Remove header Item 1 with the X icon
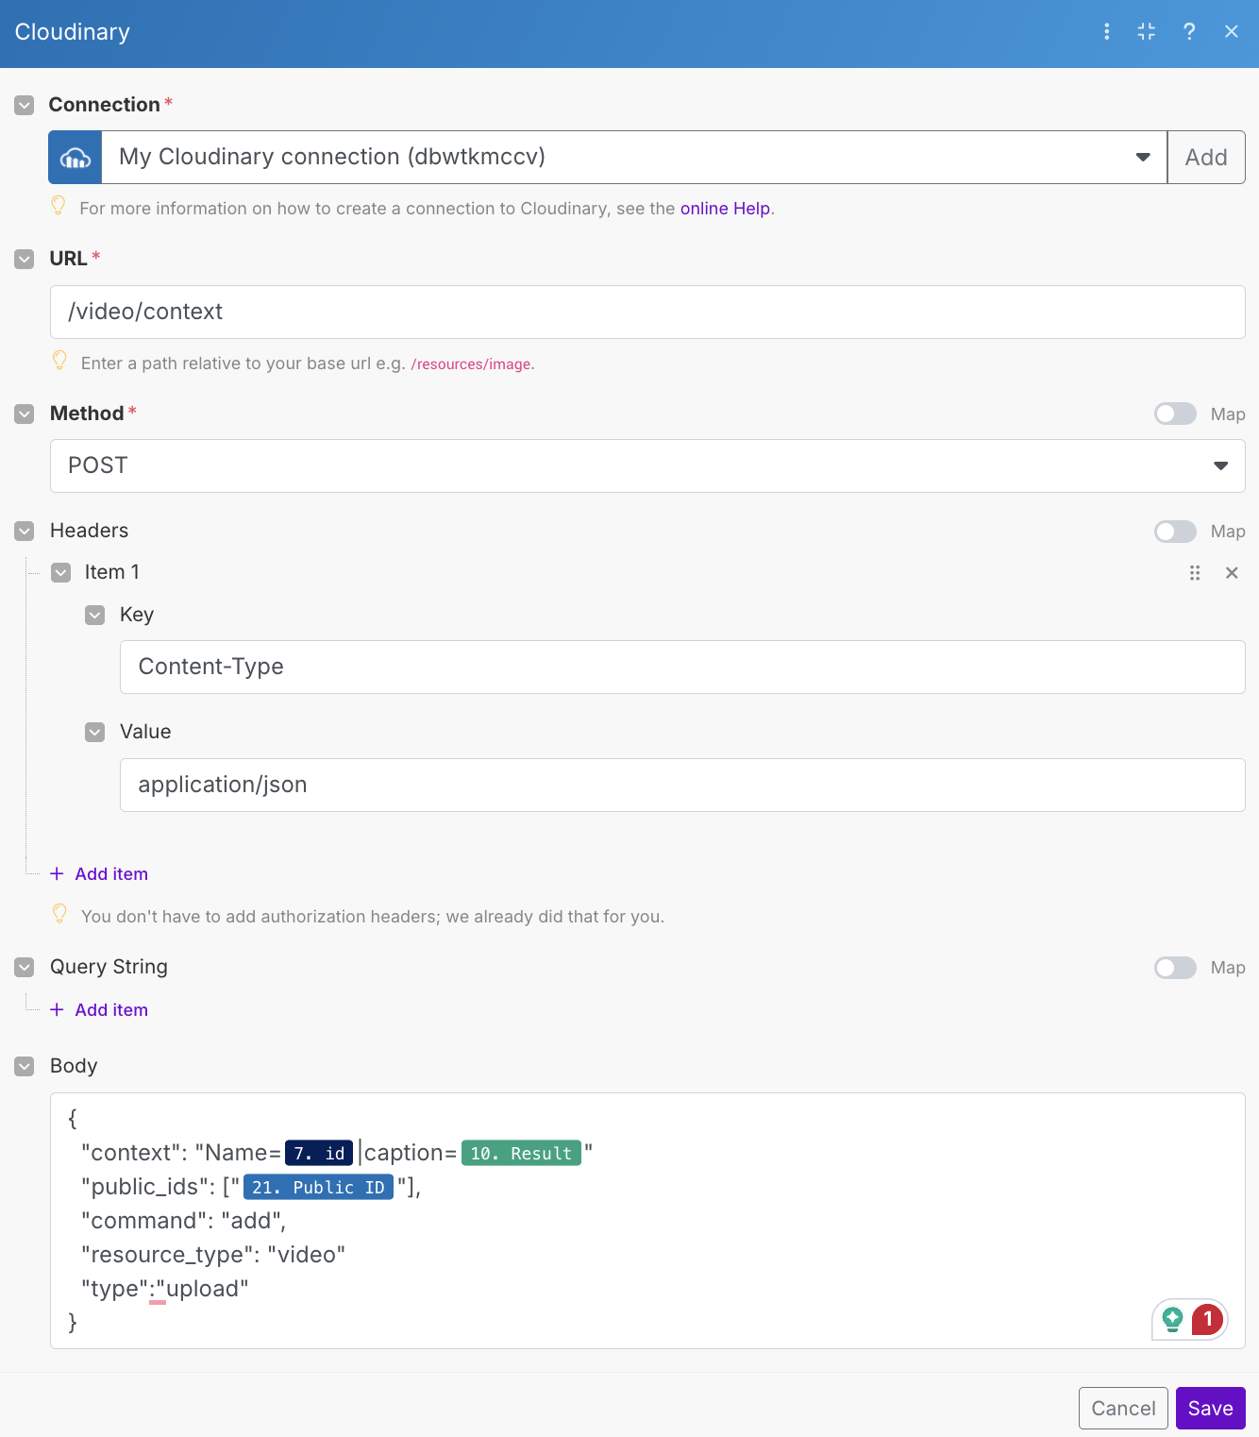 [x=1232, y=573]
